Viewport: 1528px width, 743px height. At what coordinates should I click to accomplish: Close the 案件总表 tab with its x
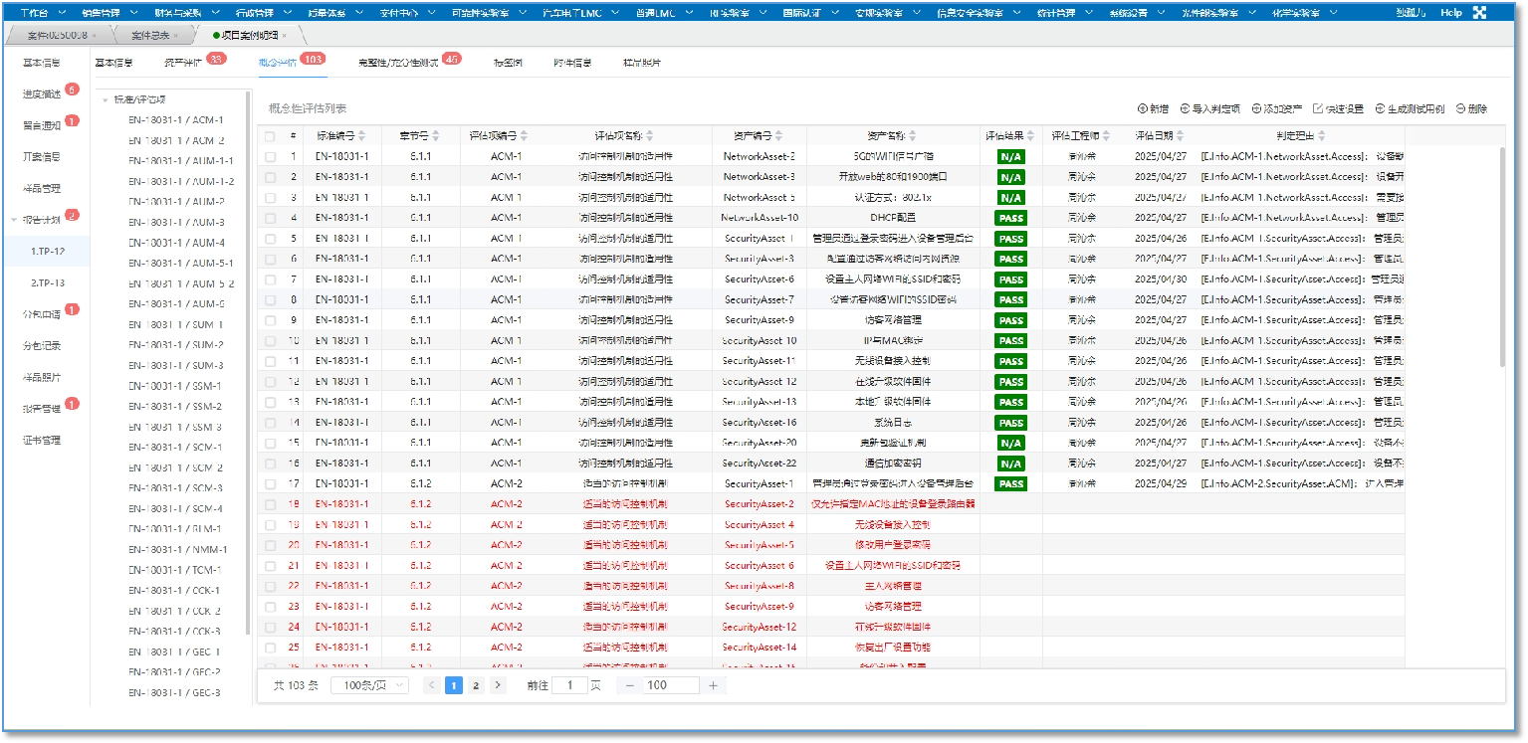(x=176, y=36)
